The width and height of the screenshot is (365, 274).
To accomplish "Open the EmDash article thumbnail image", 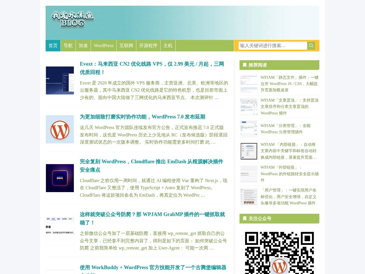I will pos(60,178).
